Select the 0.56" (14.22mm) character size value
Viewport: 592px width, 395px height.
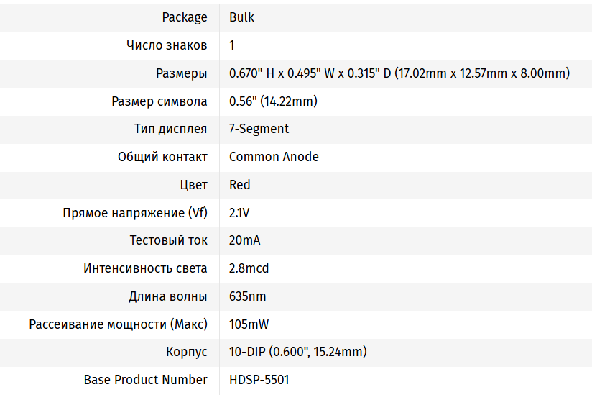click(x=273, y=101)
